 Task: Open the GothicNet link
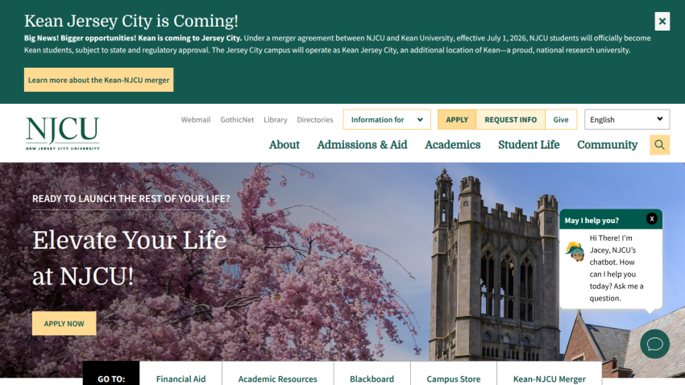[237, 119]
